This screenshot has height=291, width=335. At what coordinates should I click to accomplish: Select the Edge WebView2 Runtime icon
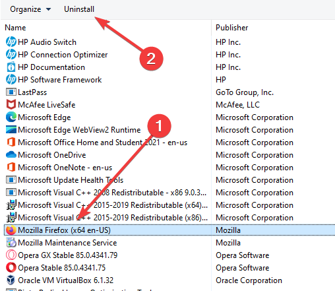click(11, 129)
